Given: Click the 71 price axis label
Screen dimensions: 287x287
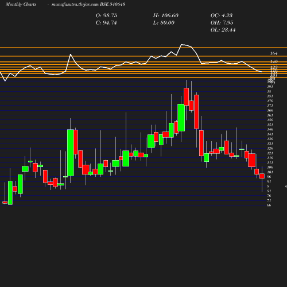Looking at the screenshot, I should pyautogui.click(x=269, y=200).
